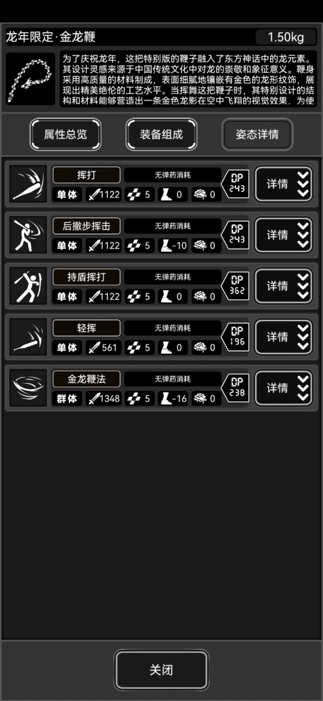323x701 pixels.
Task: Select the 挥打 swing attack icon
Action: tap(28, 184)
